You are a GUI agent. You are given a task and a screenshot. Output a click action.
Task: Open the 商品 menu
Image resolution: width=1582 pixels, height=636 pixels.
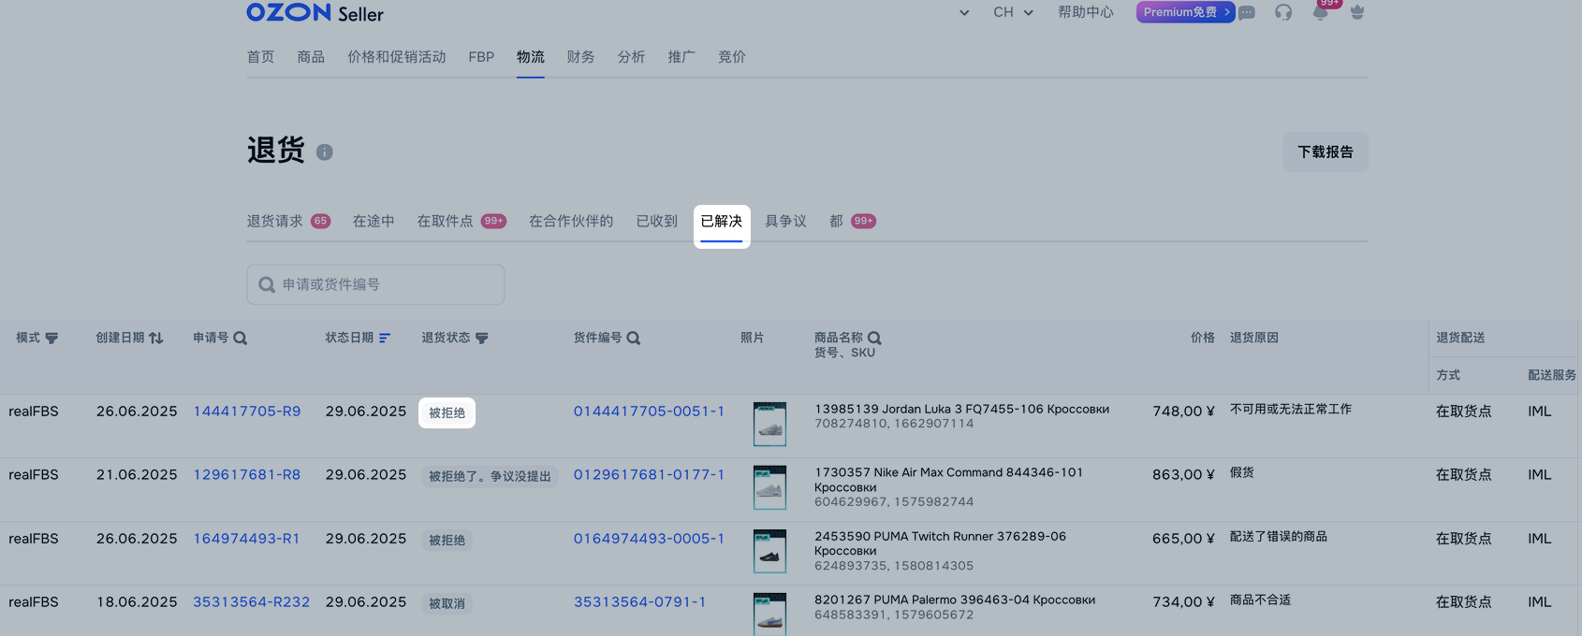click(x=311, y=57)
